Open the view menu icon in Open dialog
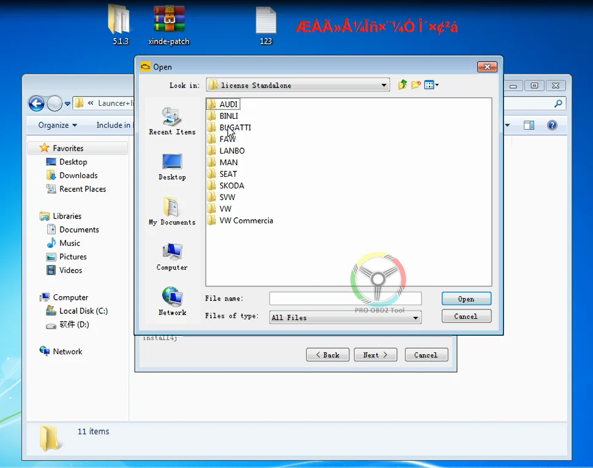593x468 pixels. (431, 85)
